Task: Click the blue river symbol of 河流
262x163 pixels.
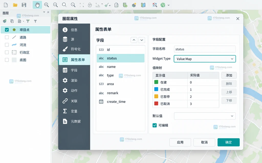Action: tap(14, 45)
